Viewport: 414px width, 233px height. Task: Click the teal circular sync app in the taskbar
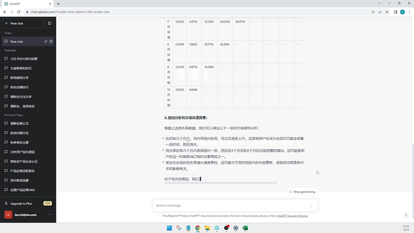[x=217, y=228]
